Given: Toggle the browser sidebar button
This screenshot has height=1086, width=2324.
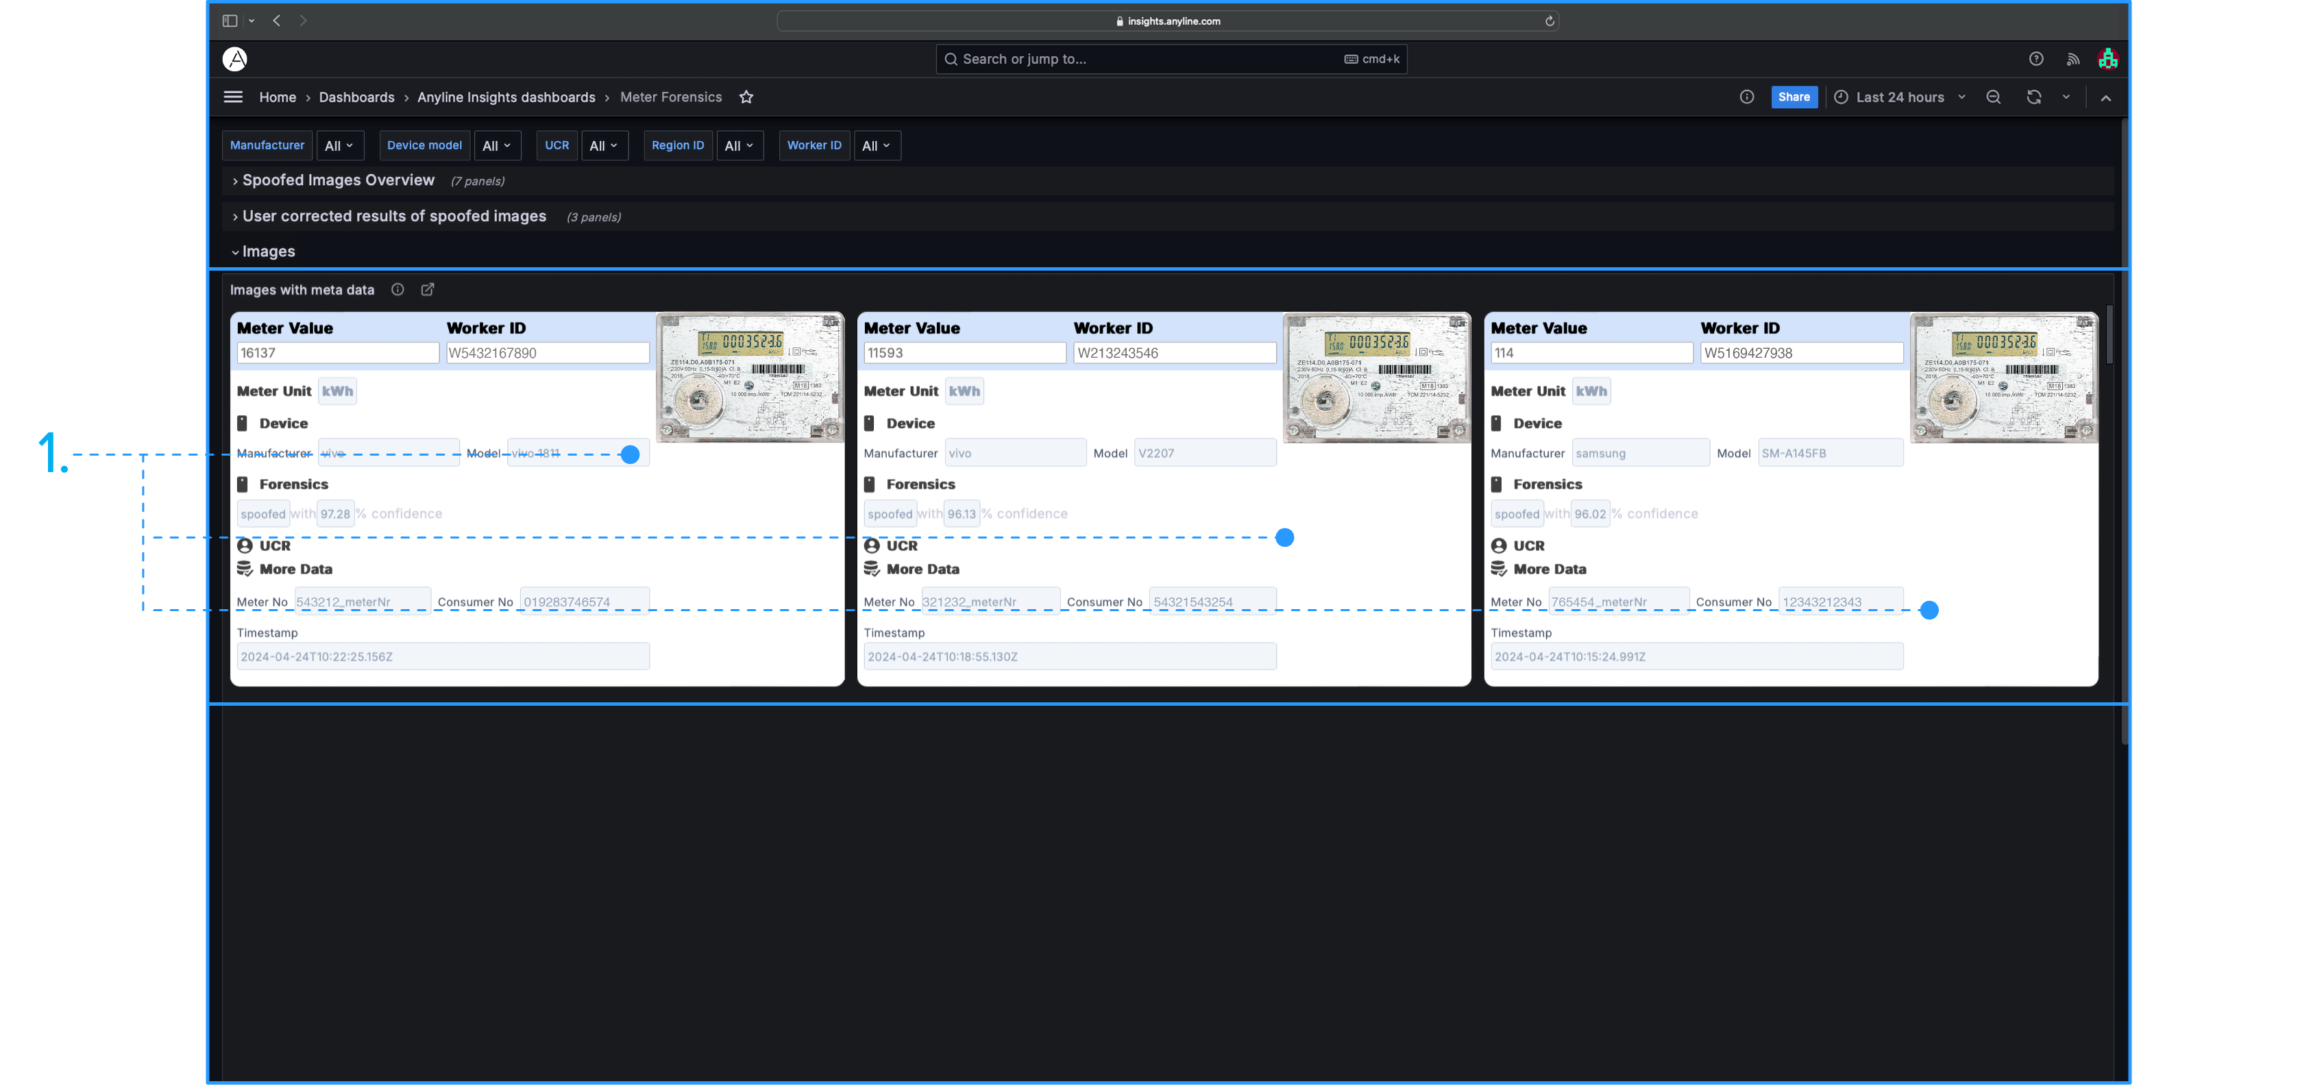Looking at the screenshot, I should (x=230, y=21).
